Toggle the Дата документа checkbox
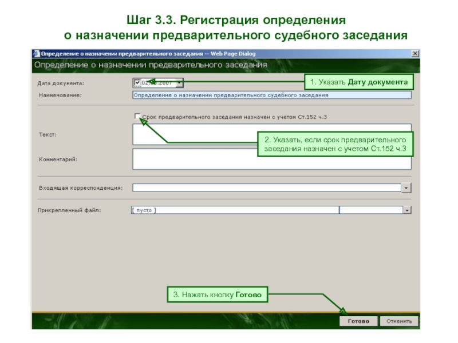Screen dimensions: 458x343 [136, 82]
